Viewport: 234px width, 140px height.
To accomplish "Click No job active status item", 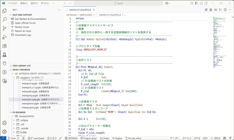I will (x=133, y=138).
